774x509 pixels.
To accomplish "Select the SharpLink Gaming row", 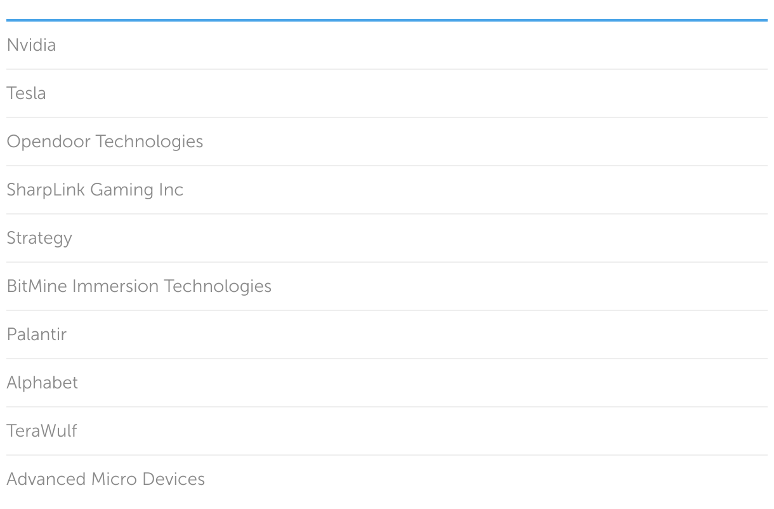I will (95, 190).
